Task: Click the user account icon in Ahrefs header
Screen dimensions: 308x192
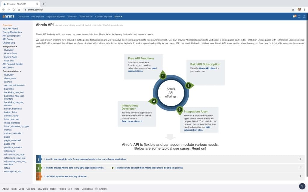Action: point(304,16)
